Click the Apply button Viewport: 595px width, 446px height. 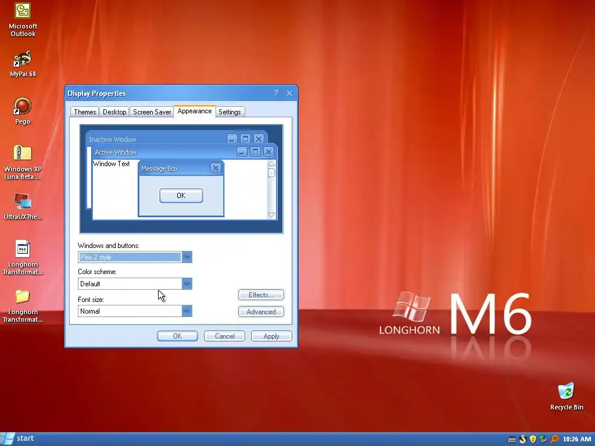point(271,336)
